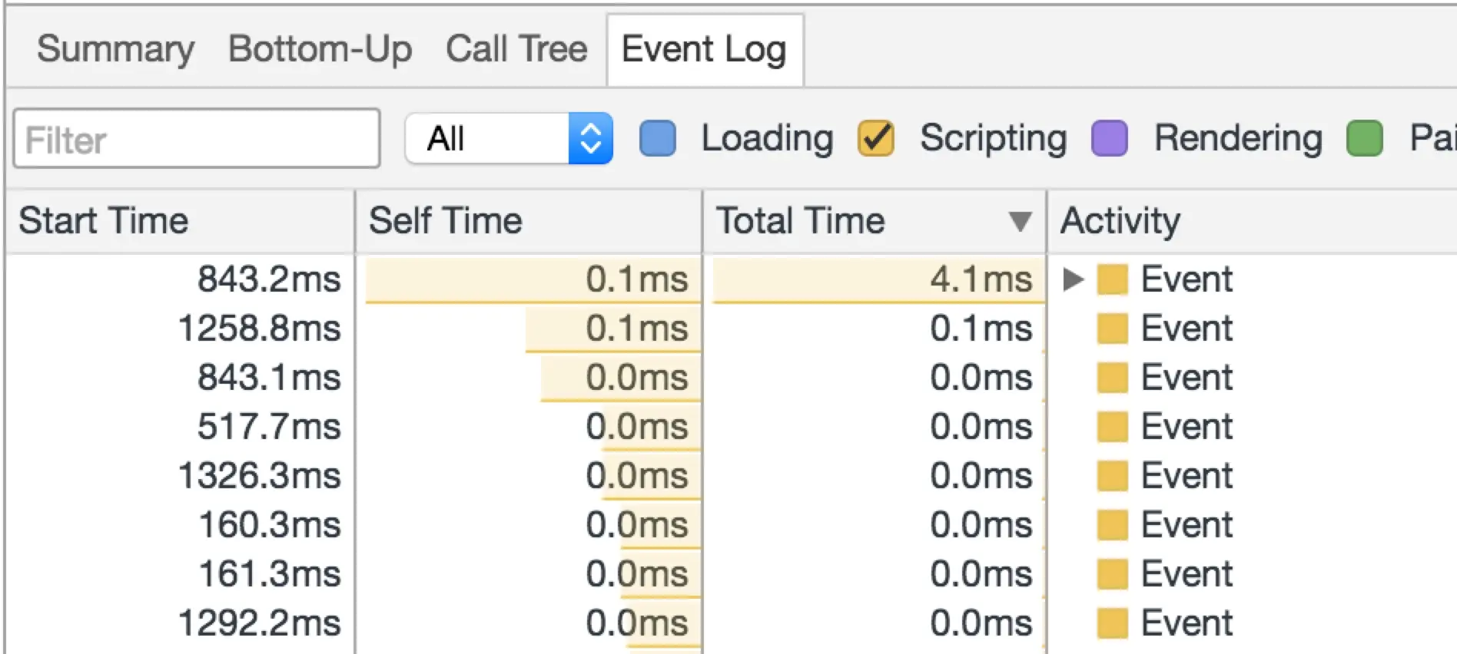1457x654 pixels.
Task: Expand the 4.1ms Event row triangle
Action: tap(1073, 279)
